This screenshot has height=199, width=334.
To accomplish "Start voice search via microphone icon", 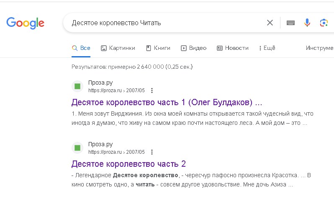I will pos(307,23).
